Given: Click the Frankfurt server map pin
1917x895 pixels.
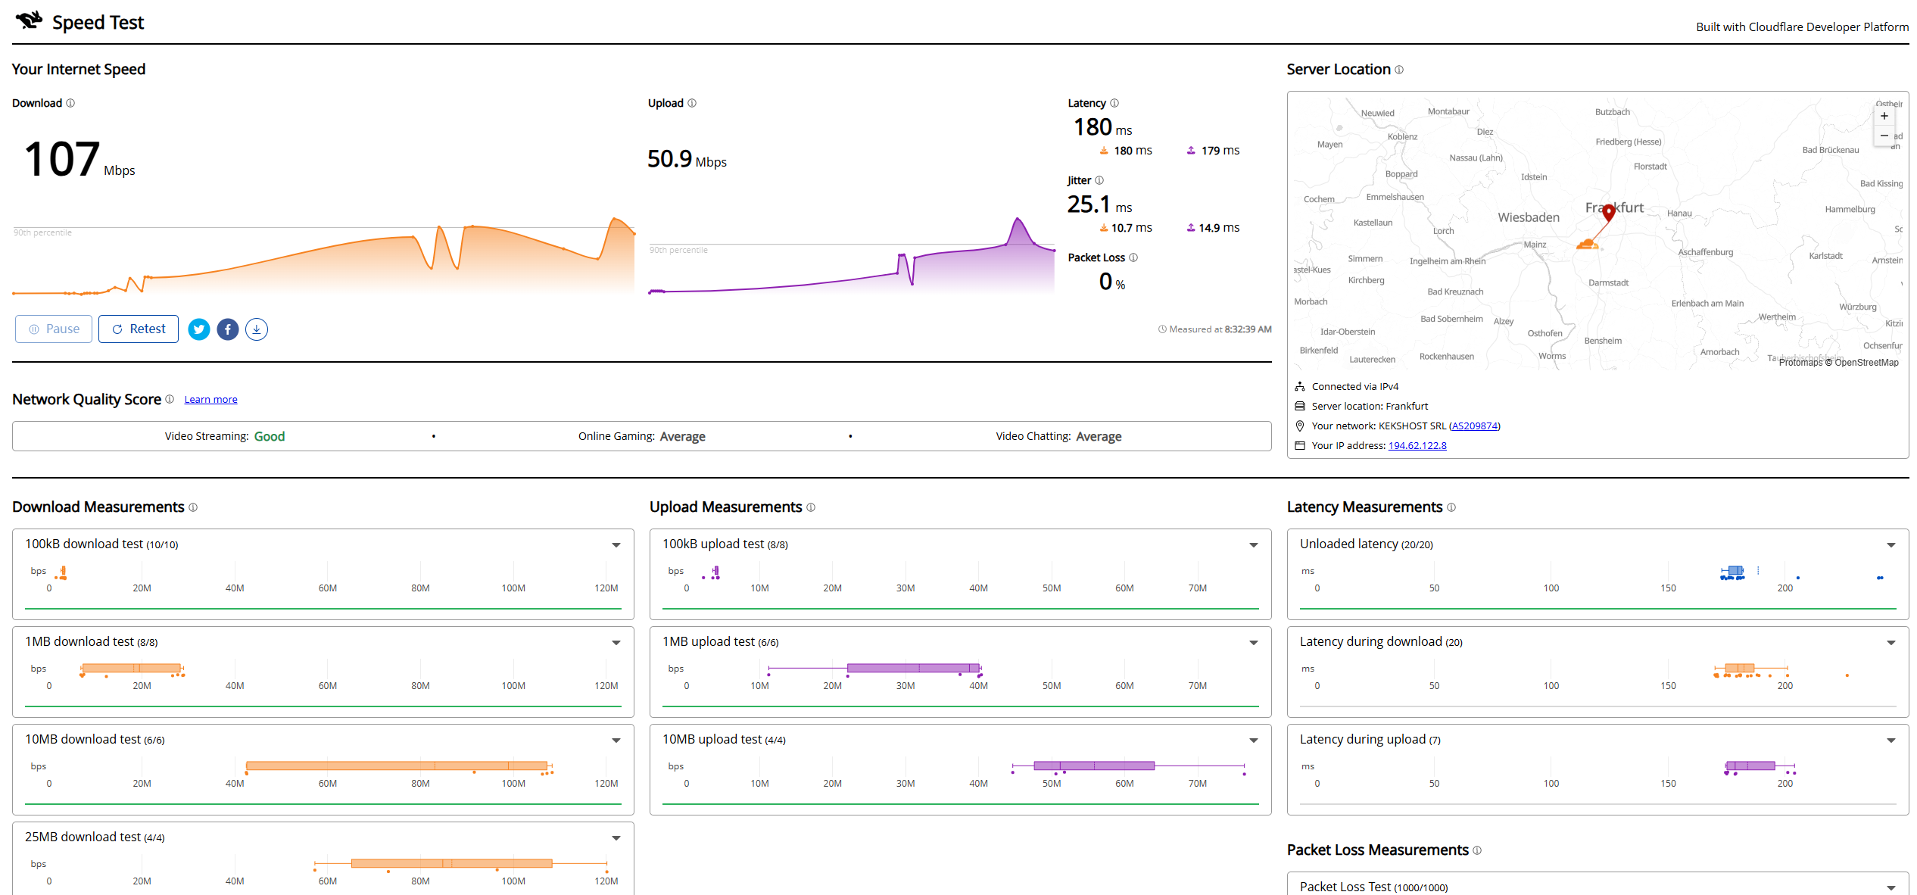Looking at the screenshot, I should [x=1609, y=213].
